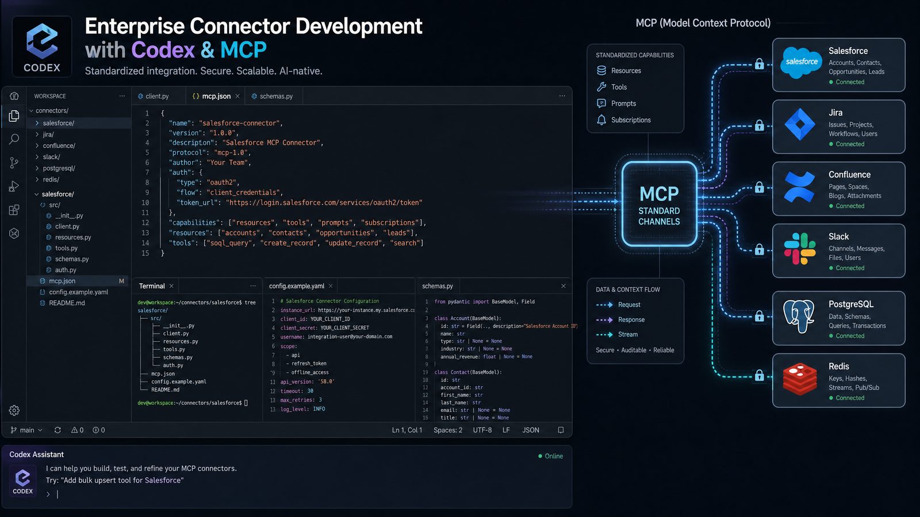Open tools.py in the explorer tree
This screenshot has height=517, width=920.
pyautogui.click(x=79, y=248)
